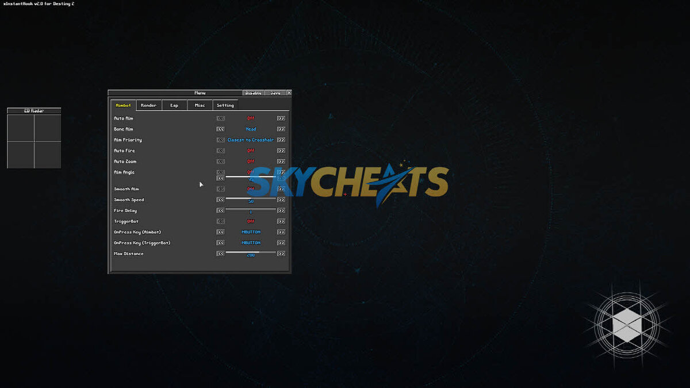Click the left arrow on Aim Priority row
Viewport: 690px width, 388px height.
pos(220,140)
